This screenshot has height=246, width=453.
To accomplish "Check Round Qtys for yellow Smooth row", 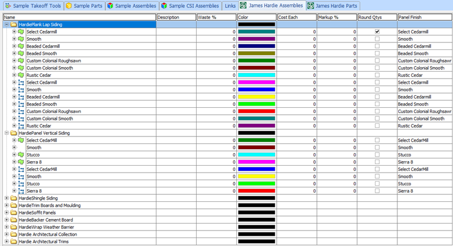I will [377, 176].
